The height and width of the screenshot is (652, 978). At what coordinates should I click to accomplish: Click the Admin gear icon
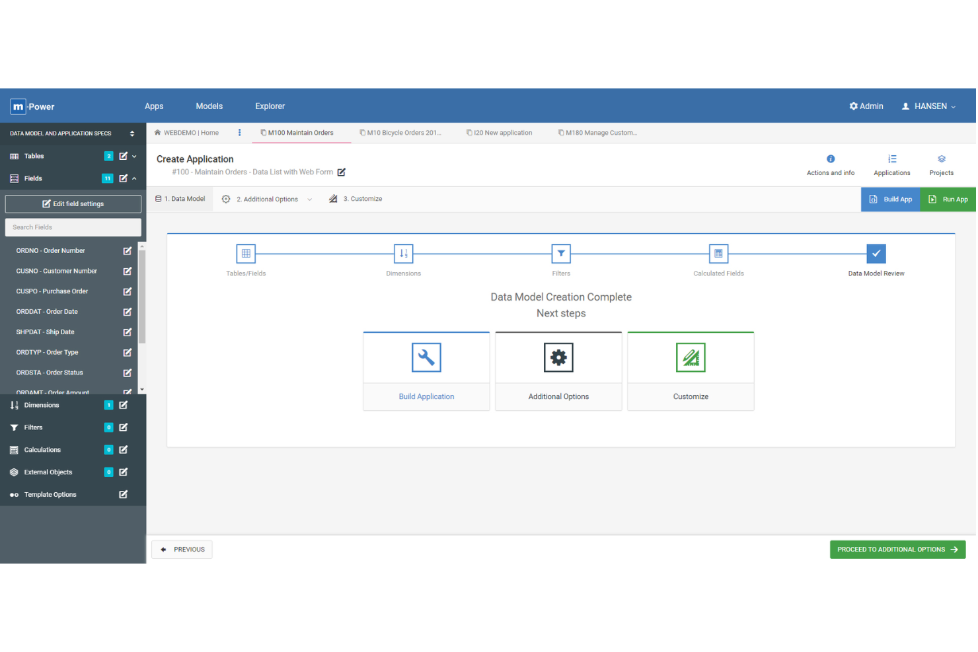coord(854,106)
